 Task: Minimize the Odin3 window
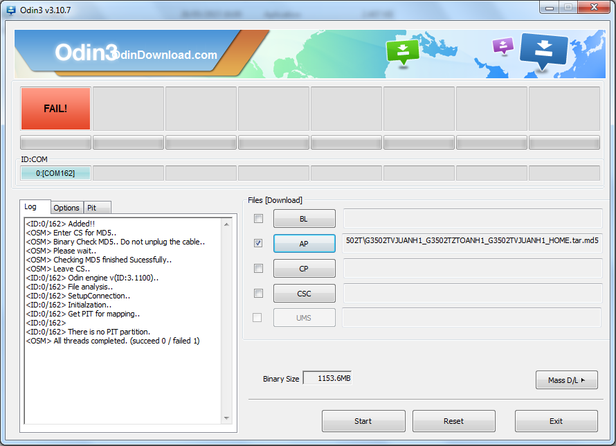point(550,8)
